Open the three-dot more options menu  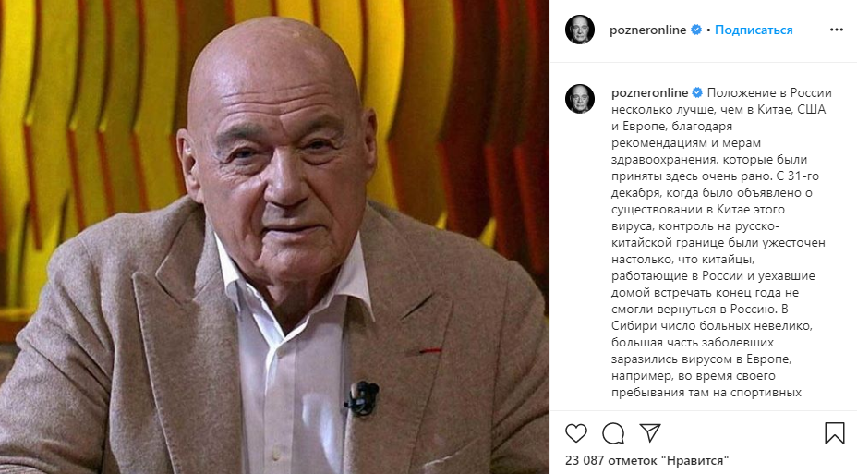tap(837, 30)
